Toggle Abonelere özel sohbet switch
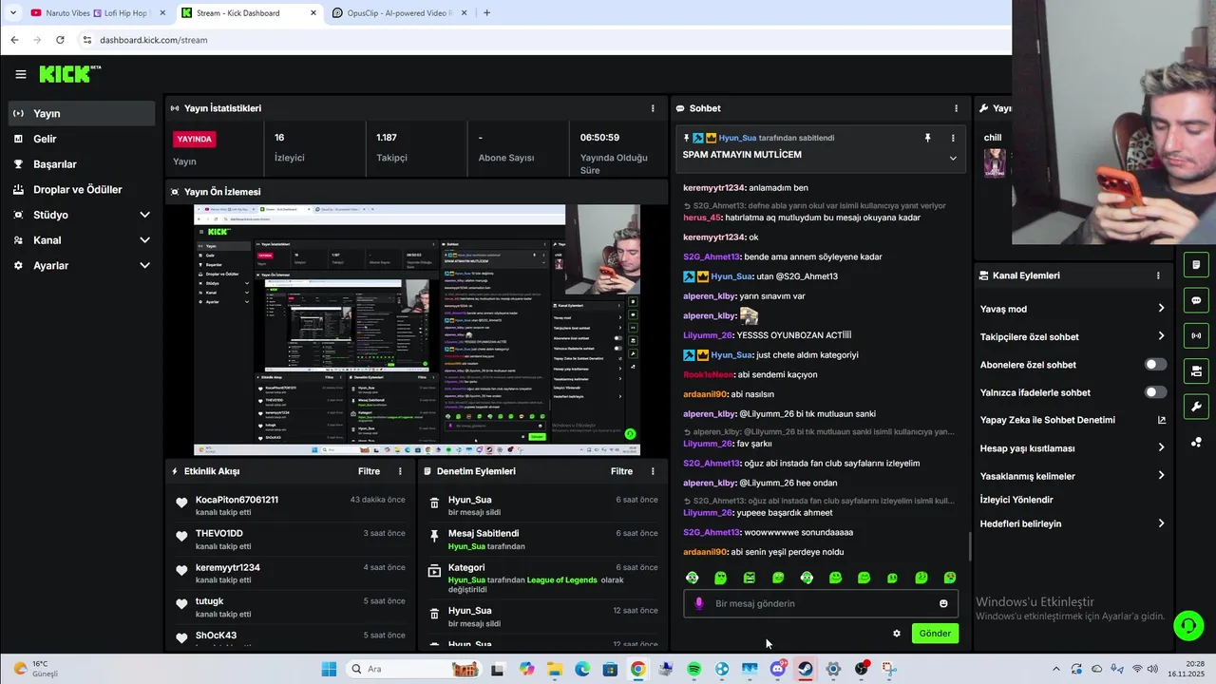 click(1155, 365)
